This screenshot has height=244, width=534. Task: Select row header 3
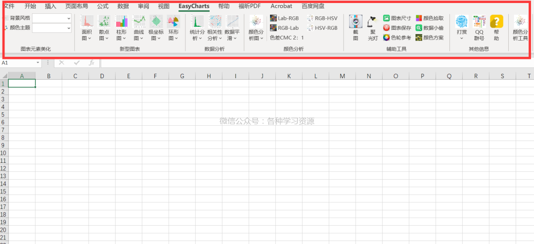pos(4,99)
